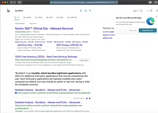Open the account avatar icon

pos(141,11)
